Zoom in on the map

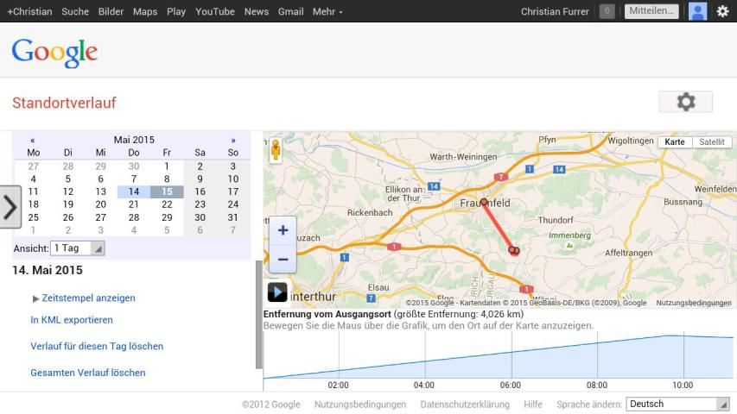pos(283,231)
